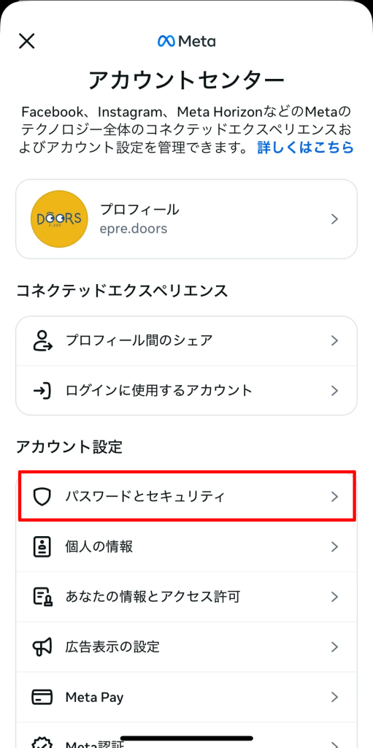Tap the Meta logo at top
This screenshot has height=748, width=373.
187,42
